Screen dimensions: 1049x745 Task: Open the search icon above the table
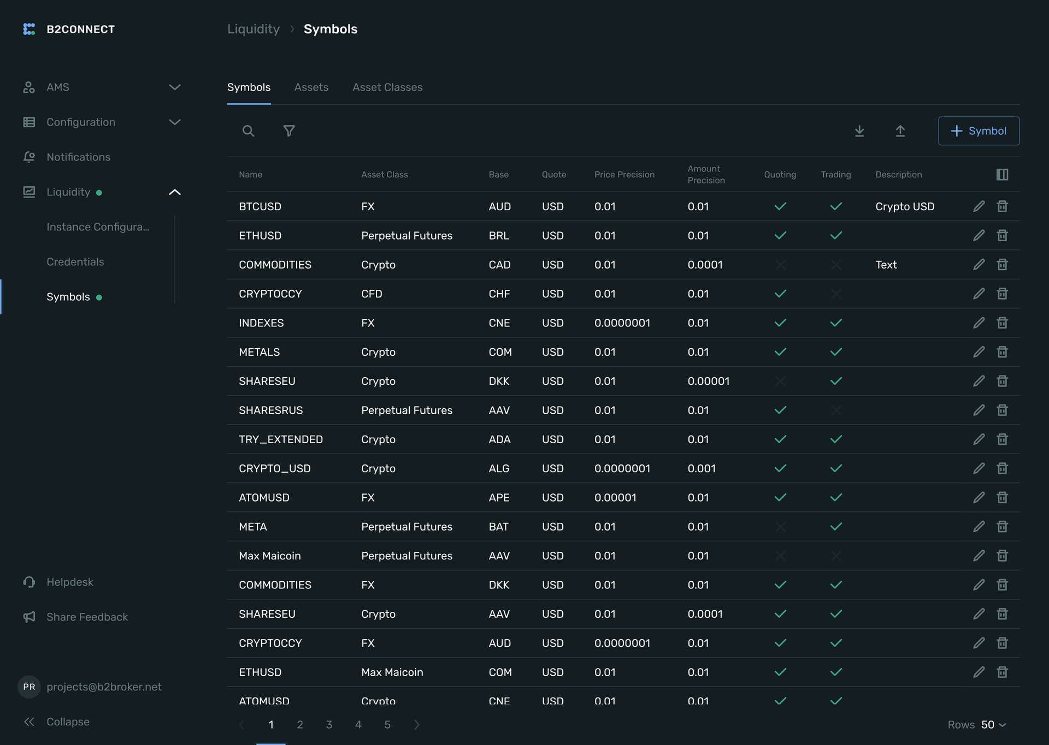[x=248, y=131]
